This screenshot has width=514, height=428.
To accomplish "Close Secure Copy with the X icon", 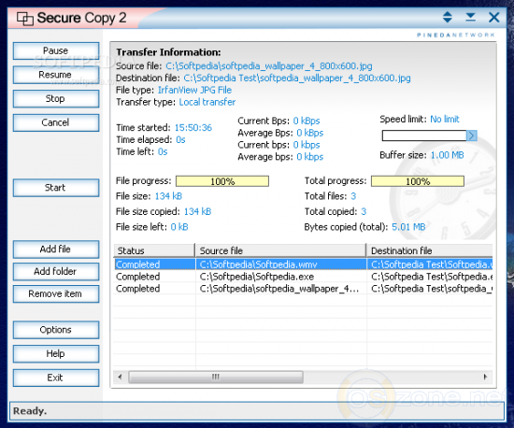I will coord(493,17).
